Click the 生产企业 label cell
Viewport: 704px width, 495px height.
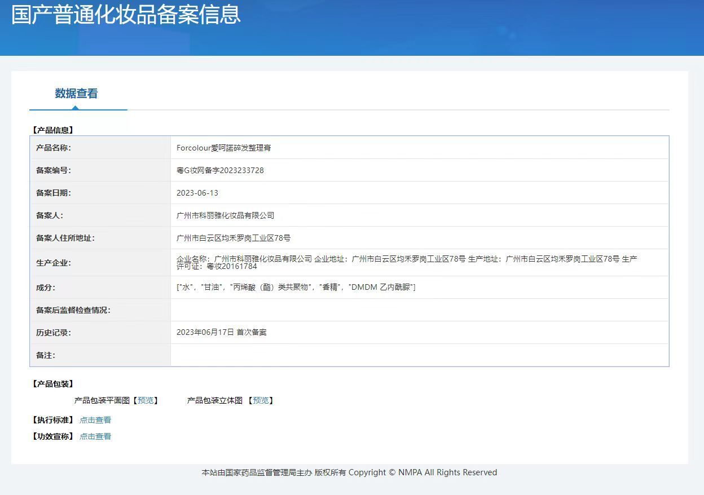100,263
